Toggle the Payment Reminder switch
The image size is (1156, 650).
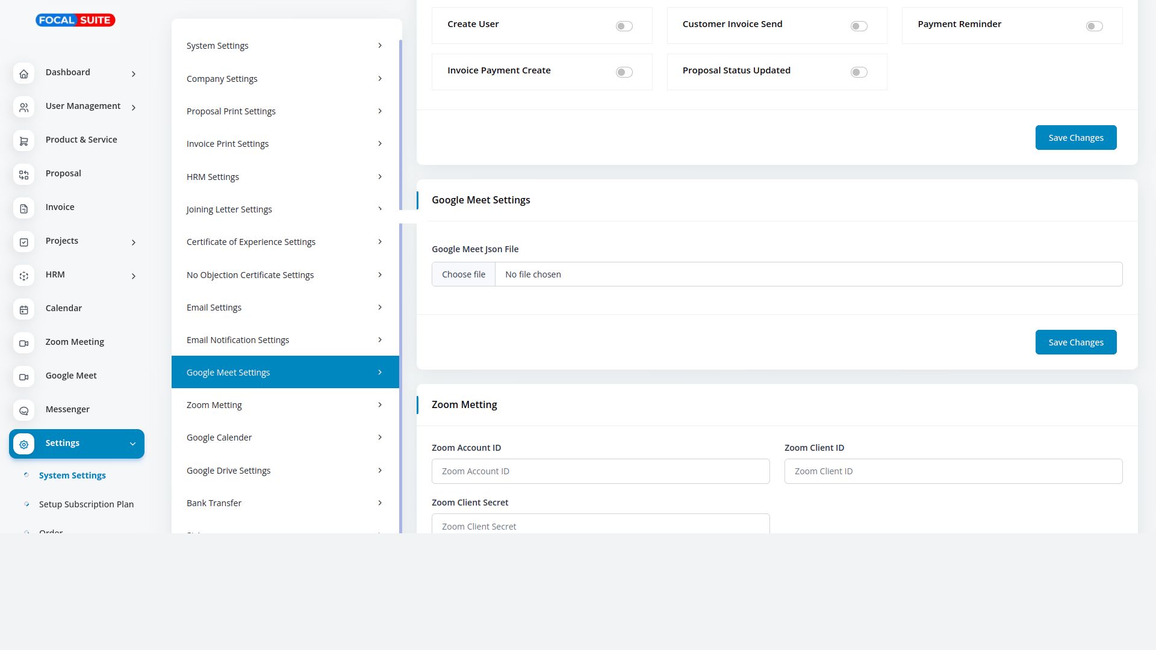[x=1094, y=26]
